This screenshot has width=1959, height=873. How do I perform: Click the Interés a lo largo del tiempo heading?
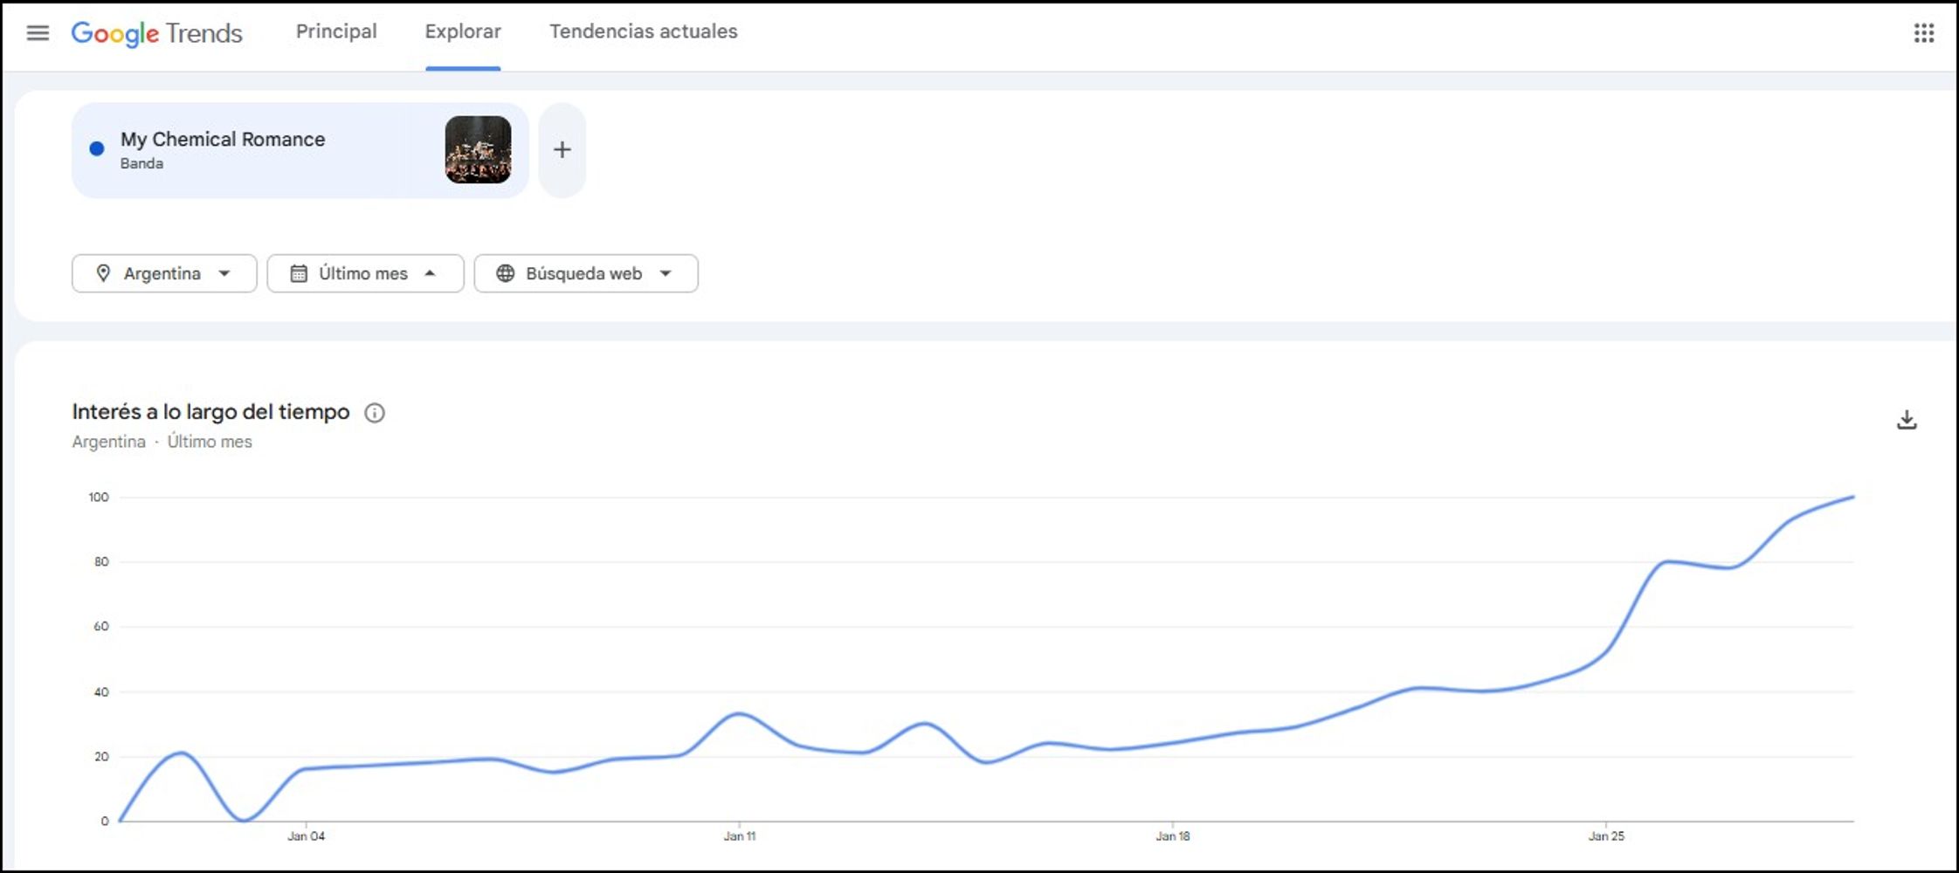click(210, 412)
